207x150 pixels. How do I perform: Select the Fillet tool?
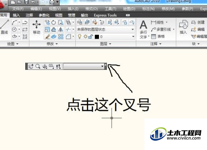coord(68,37)
